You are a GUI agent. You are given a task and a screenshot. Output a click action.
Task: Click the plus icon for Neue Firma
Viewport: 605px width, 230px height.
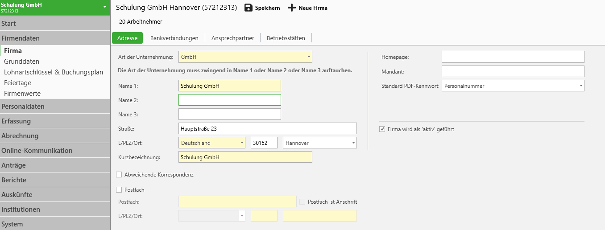(x=292, y=8)
